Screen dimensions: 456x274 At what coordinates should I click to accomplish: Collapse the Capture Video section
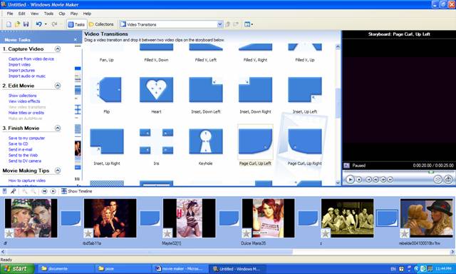click(x=58, y=49)
